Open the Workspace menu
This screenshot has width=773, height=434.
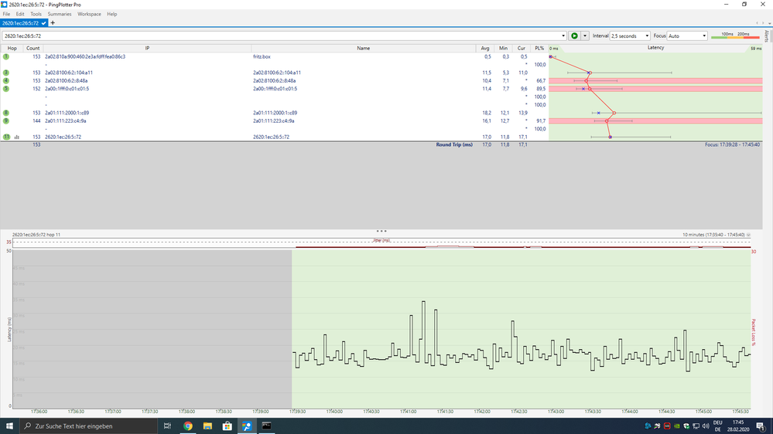[89, 14]
